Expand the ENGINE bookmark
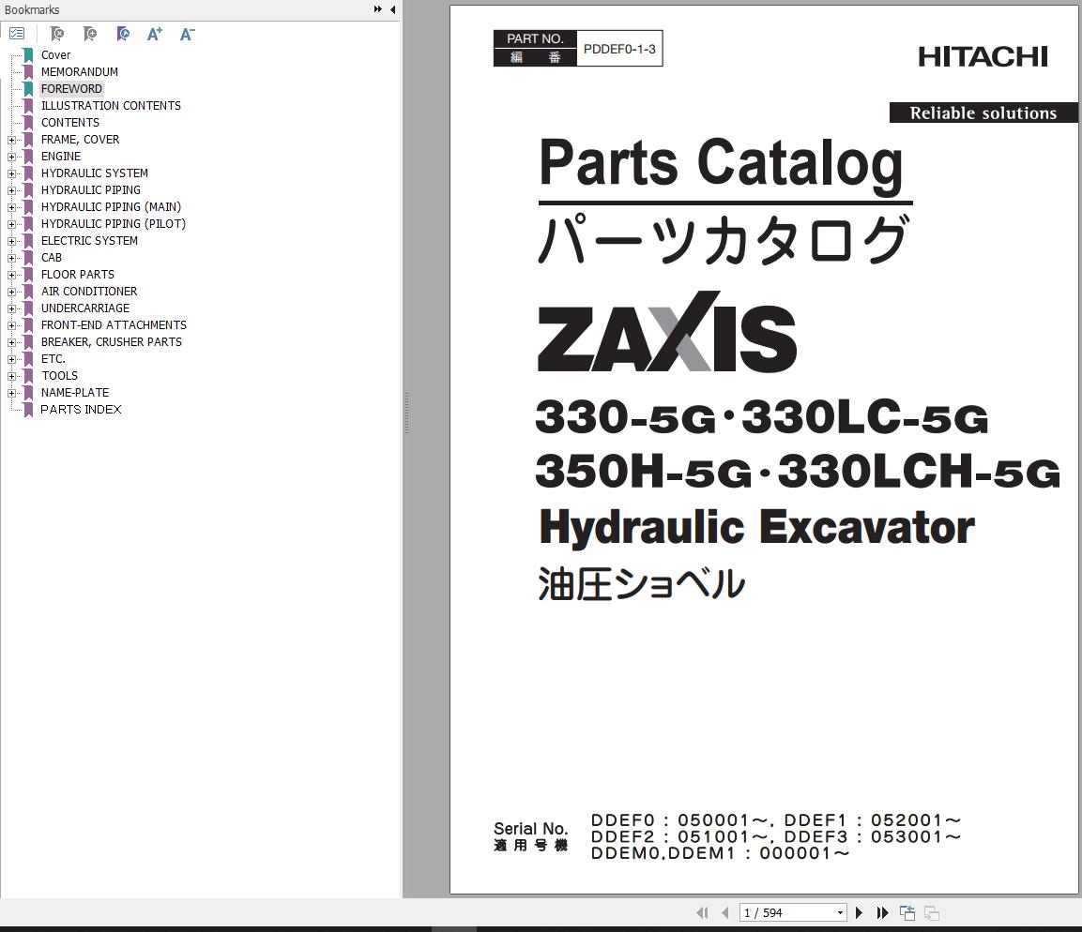This screenshot has height=932, width=1082. (11, 157)
